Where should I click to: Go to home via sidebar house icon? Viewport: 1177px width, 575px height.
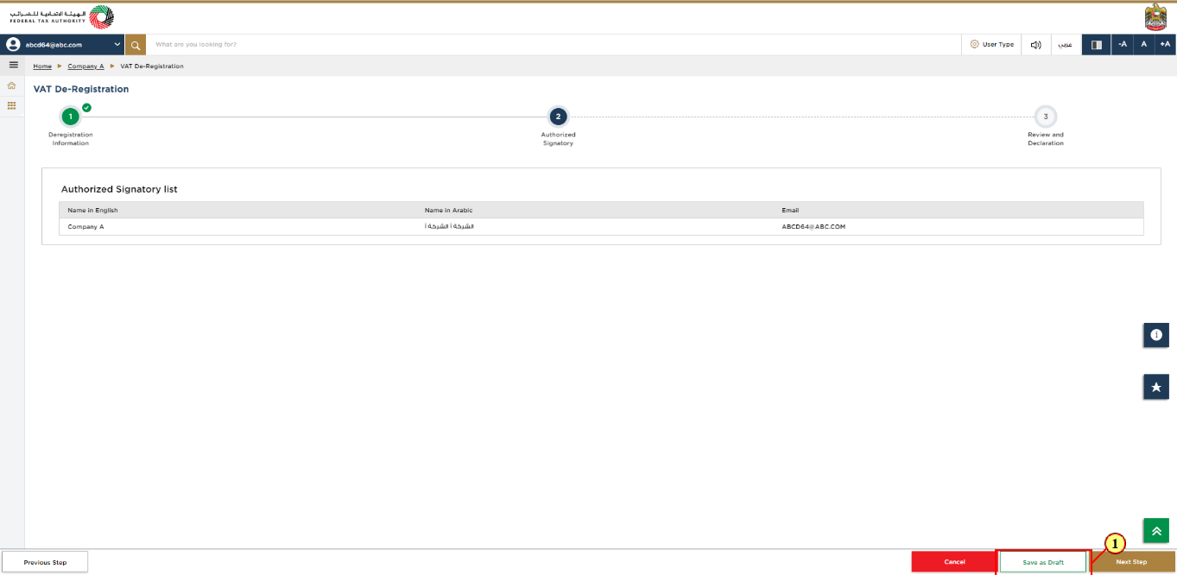click(x=12, y=85)
